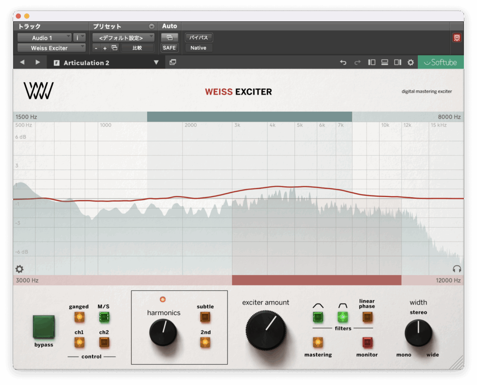Viewport: 477px width, 385px height.
Task: Click the 8000 Hz frequency value
Action: [449, 117]
